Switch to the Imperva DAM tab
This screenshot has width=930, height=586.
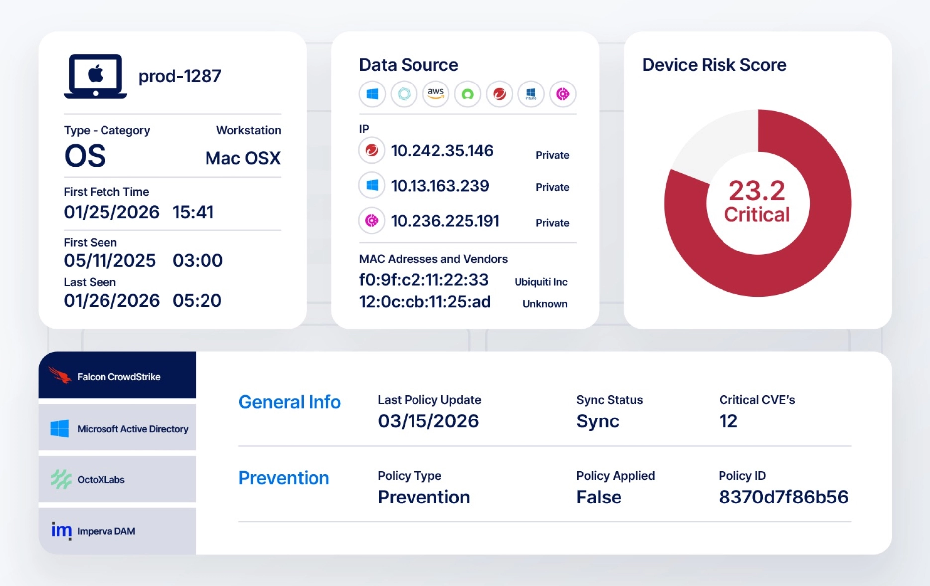coord(117,531)
